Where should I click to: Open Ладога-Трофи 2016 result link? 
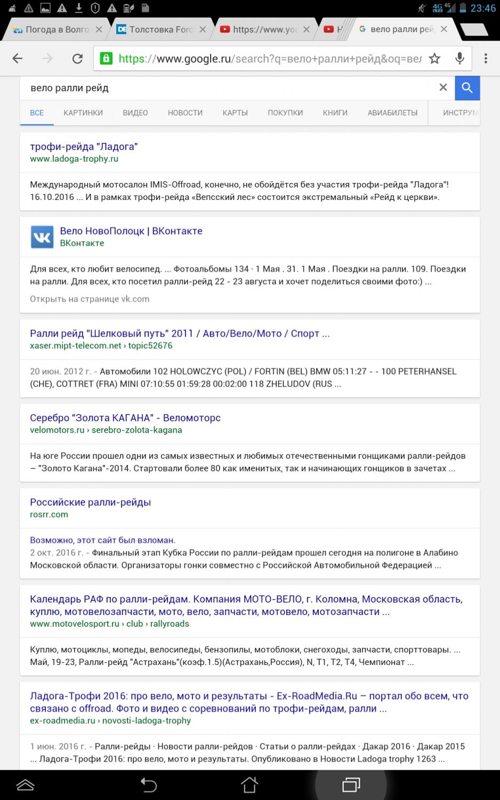[x=249, y=702]
